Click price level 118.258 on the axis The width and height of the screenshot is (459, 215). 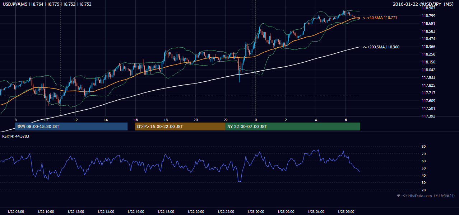click(x=428, y=54)
